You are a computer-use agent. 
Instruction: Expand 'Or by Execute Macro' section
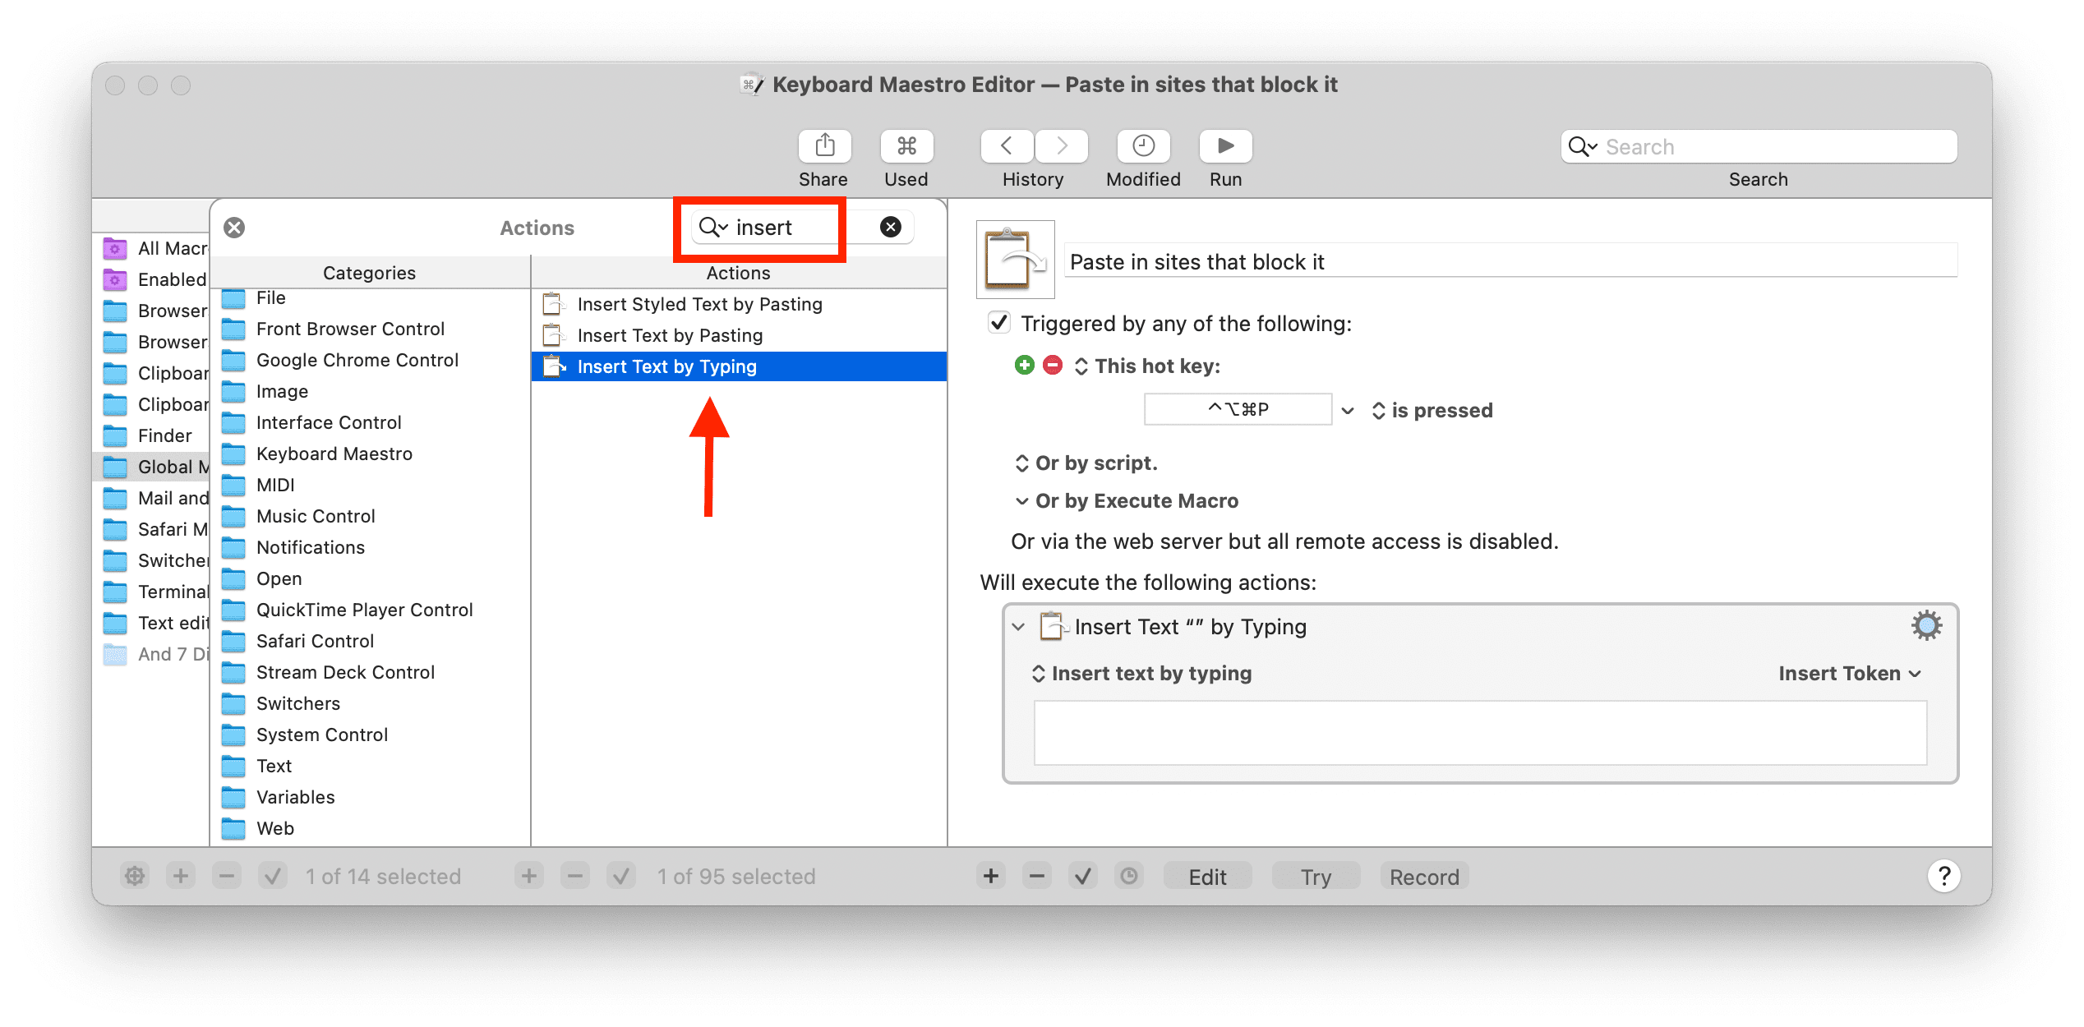[1021, 501]
